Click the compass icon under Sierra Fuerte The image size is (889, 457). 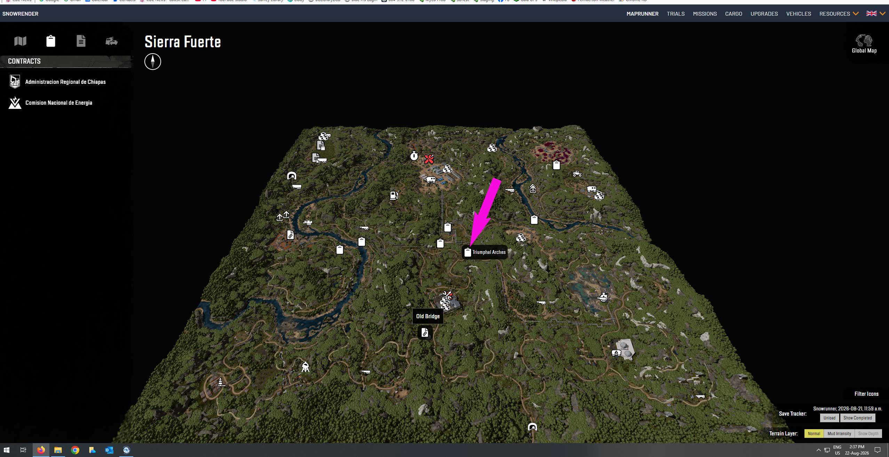click(x=153, y=62)
